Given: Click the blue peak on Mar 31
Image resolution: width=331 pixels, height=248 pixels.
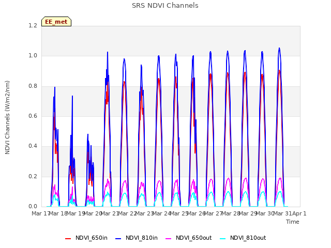Looking at the screenshot, I should tap(279, 48).
